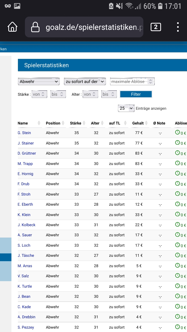
Task: Click Alter 'von' stepper field
Action: [x=90, y=94]
